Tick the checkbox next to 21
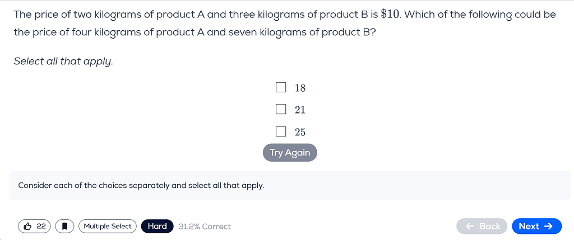This screenshot has height=240, width=574. click(x=281, y=109)
